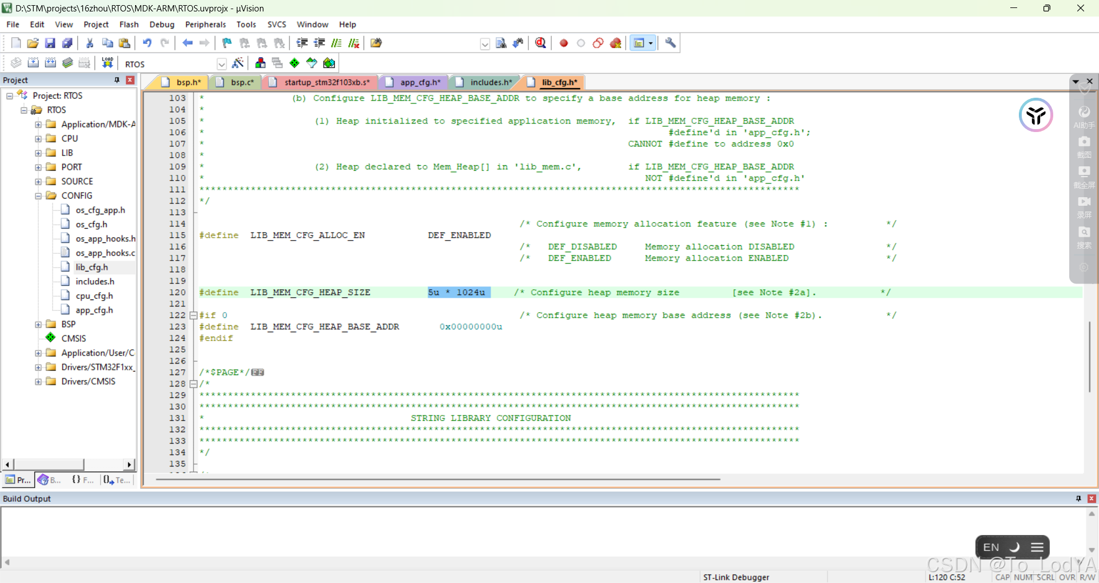Open the Peripherals menu
1099x583 pixels.
point(205,25)
